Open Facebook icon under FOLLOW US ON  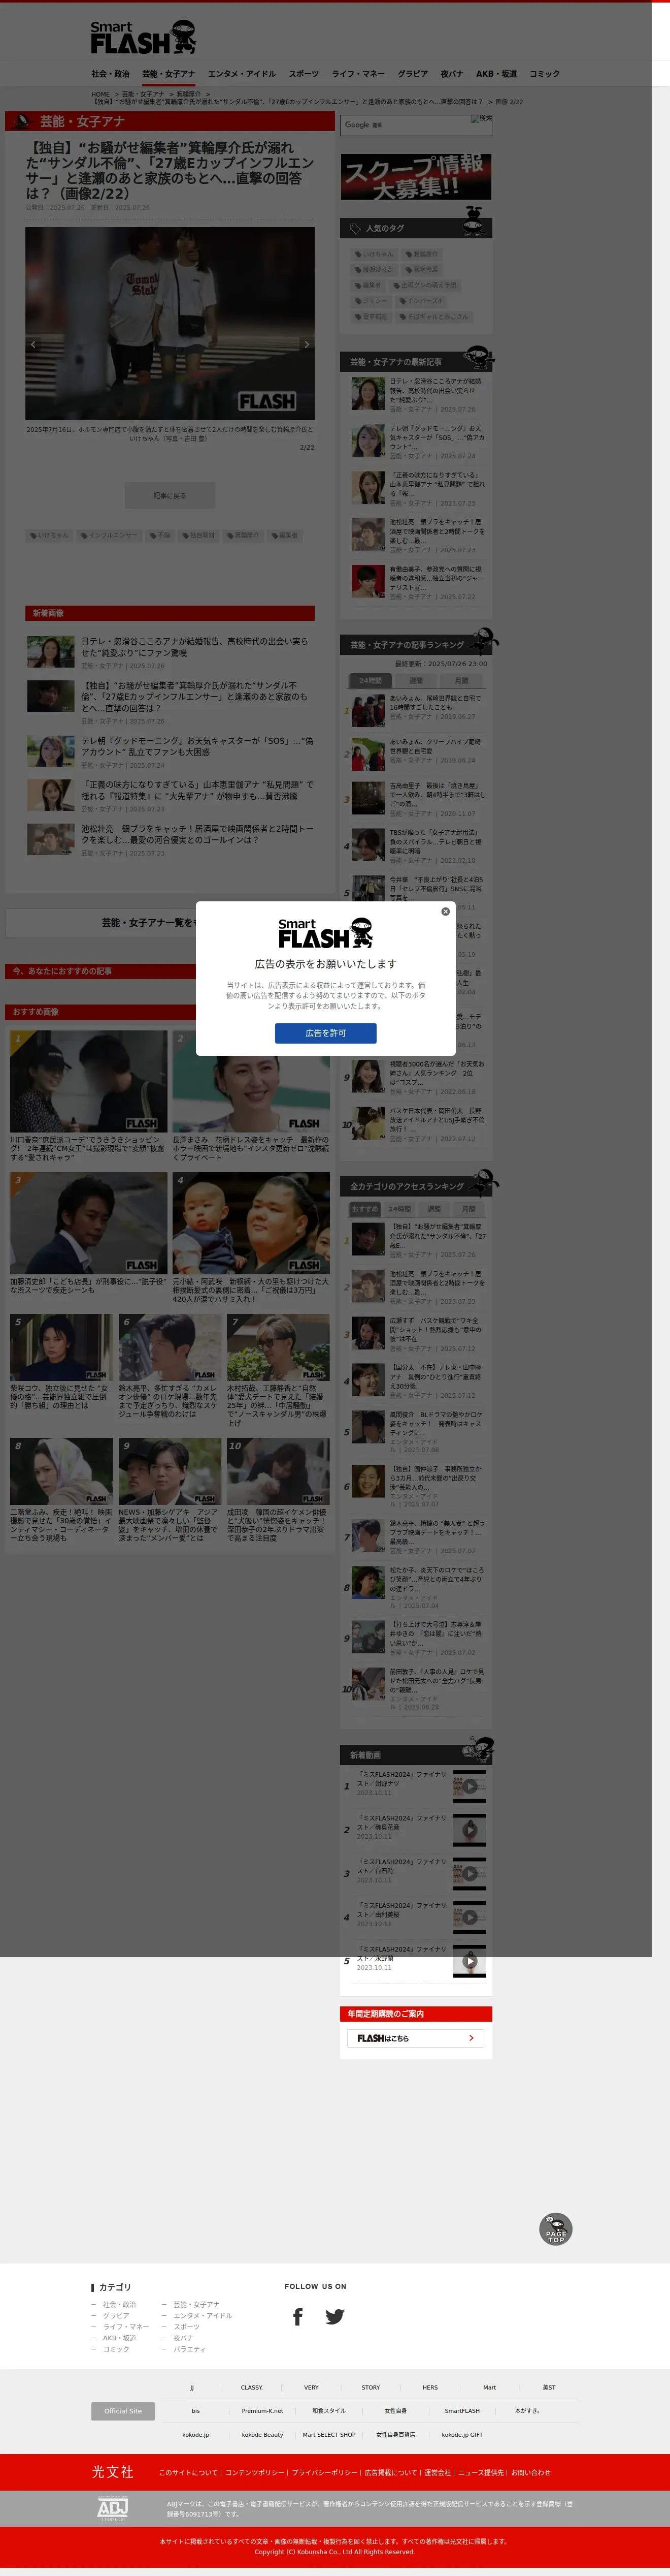point(297,2318)
